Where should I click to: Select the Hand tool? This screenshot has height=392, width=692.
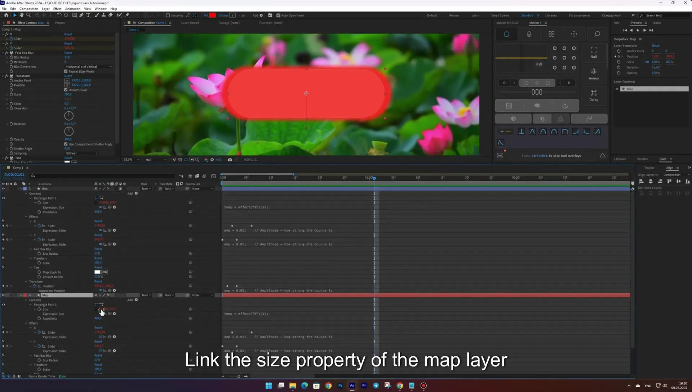[x=22, y=15]
